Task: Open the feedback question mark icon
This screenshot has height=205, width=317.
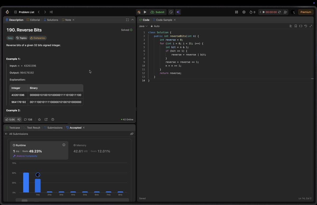Action: pyautogui.click(x=53, y=120)
